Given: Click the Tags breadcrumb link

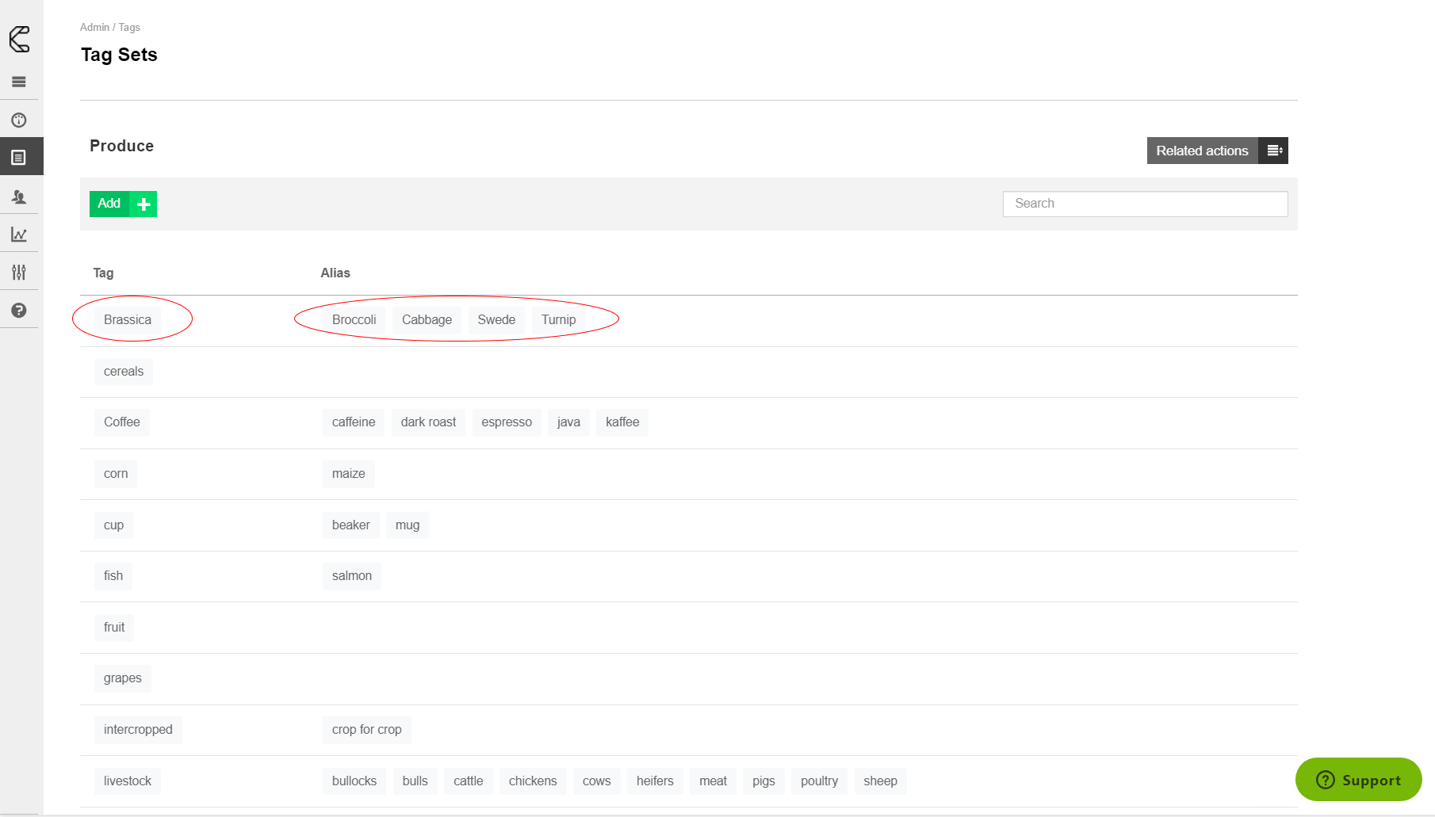Looking at the screenshot, I should [x=129, y=27].
